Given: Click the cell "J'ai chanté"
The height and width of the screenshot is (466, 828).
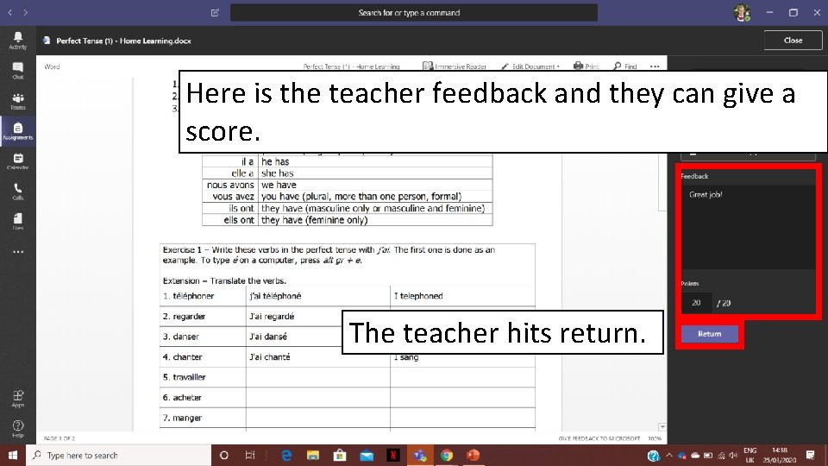Looking at the screenshot, I should coord(318,357).
